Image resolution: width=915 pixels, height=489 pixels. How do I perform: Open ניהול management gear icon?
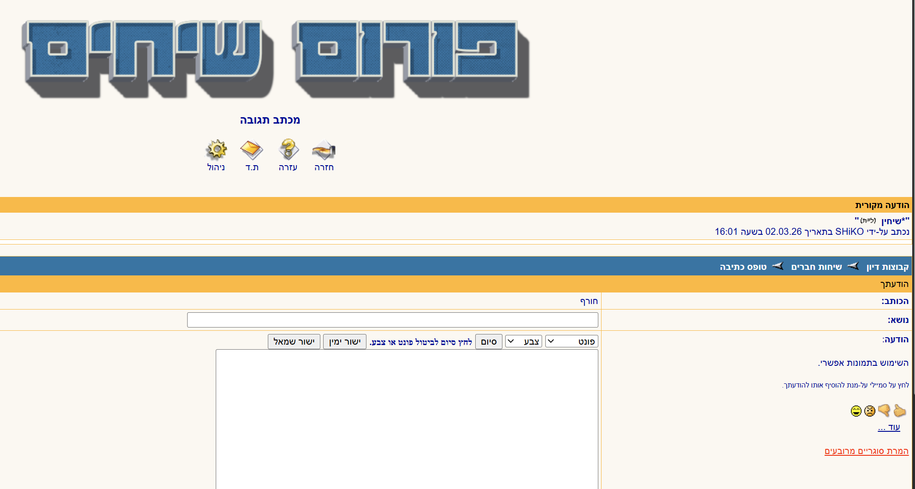point(216,150)
